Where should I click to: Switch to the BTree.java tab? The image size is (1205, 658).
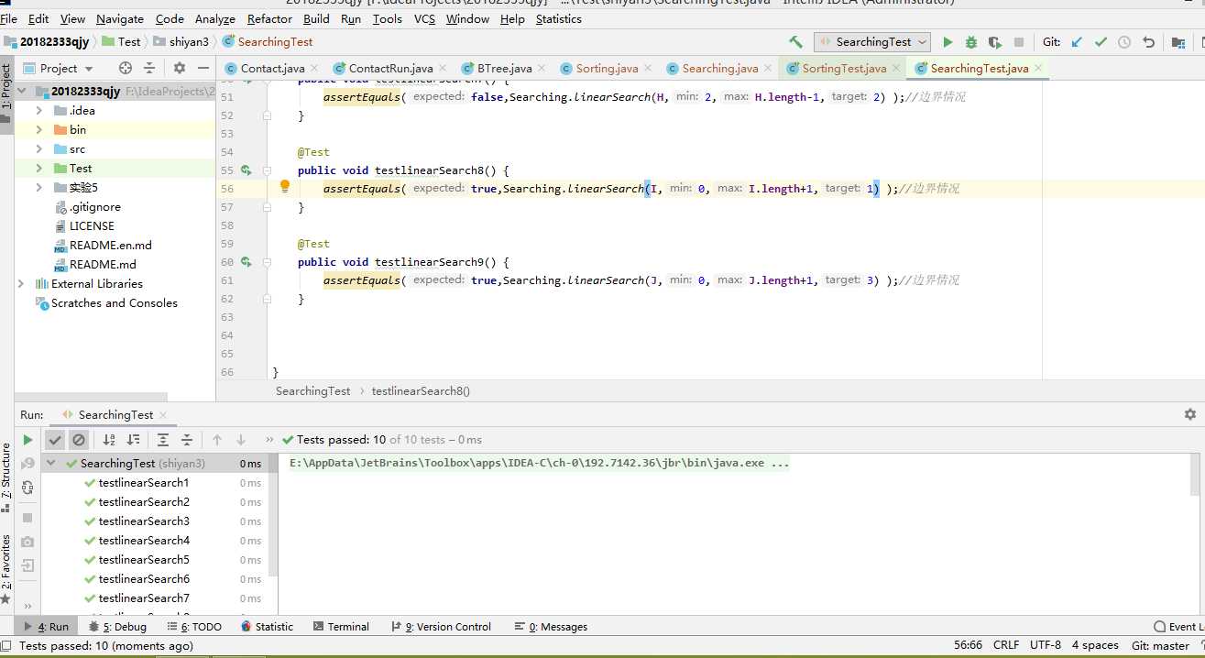[504, 69]
